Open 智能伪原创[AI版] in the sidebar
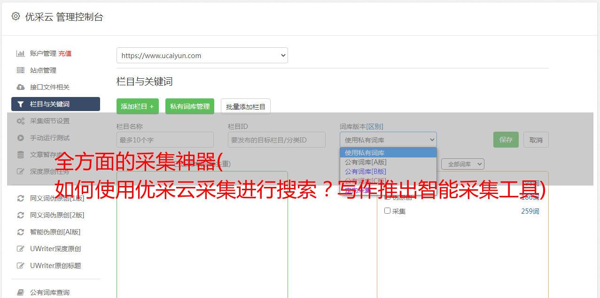Image resolution: width=600 pixels, height=298 pixels. coord(55,232)
